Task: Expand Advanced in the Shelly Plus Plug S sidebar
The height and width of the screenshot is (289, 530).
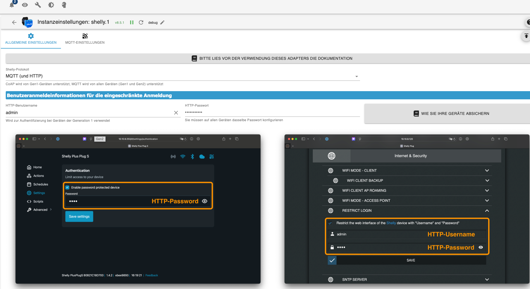Action: 39,210
